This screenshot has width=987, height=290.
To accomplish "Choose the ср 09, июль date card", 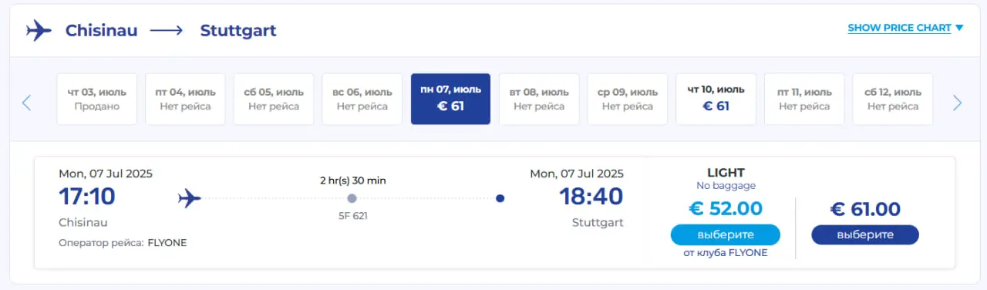I will (628, 99).
